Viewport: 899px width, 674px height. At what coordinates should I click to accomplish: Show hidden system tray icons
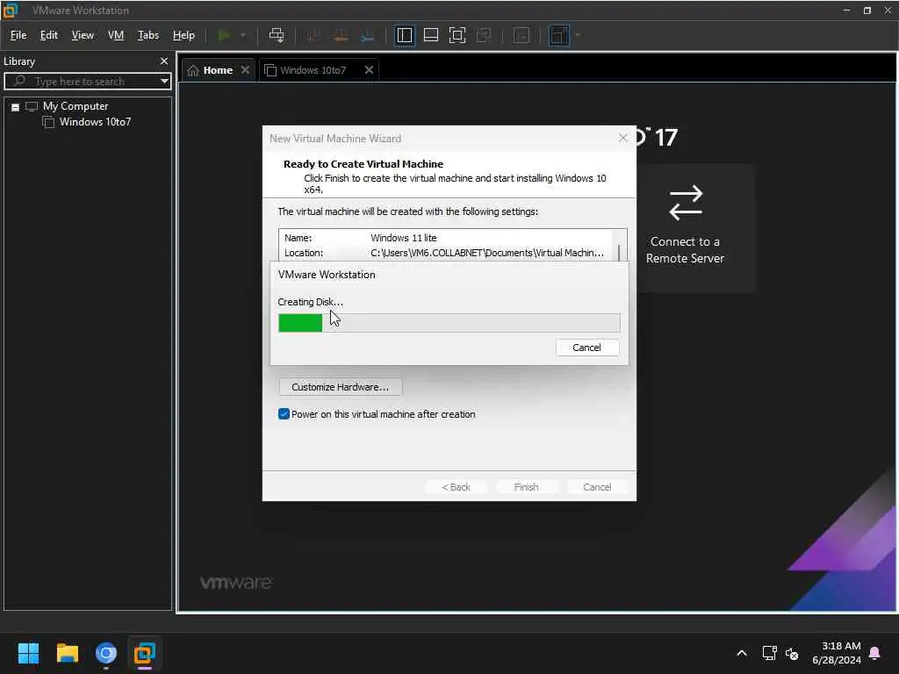pyautogui.click(x=741, y=653)
